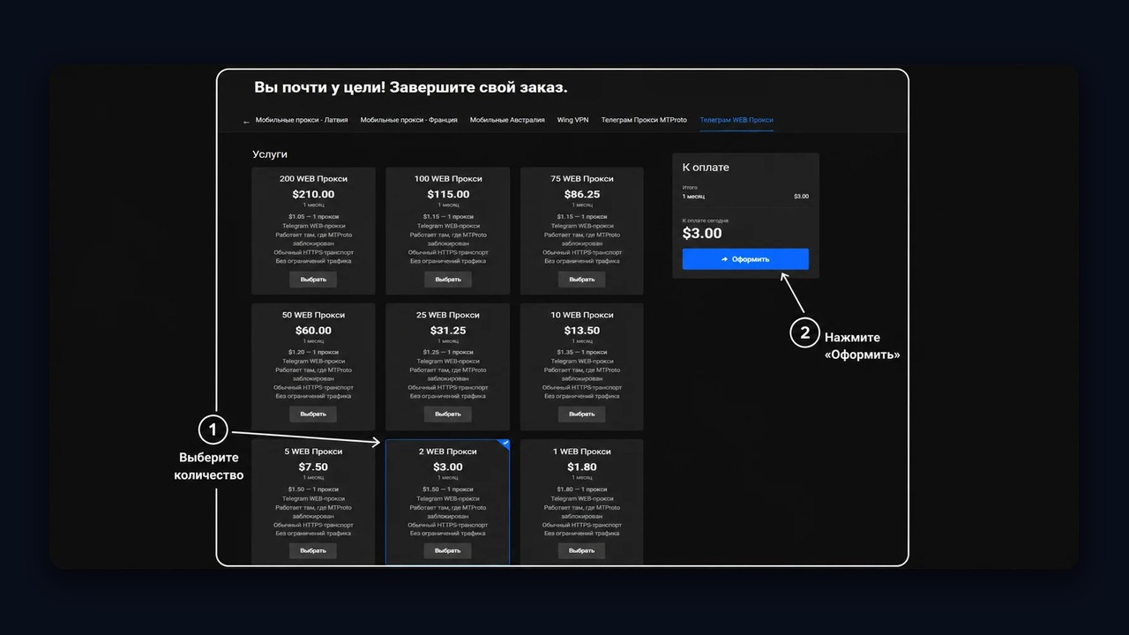Click the back arrow left of the product tabs
The width and height of the screenshot is (1129, 635).
[246, 122]
